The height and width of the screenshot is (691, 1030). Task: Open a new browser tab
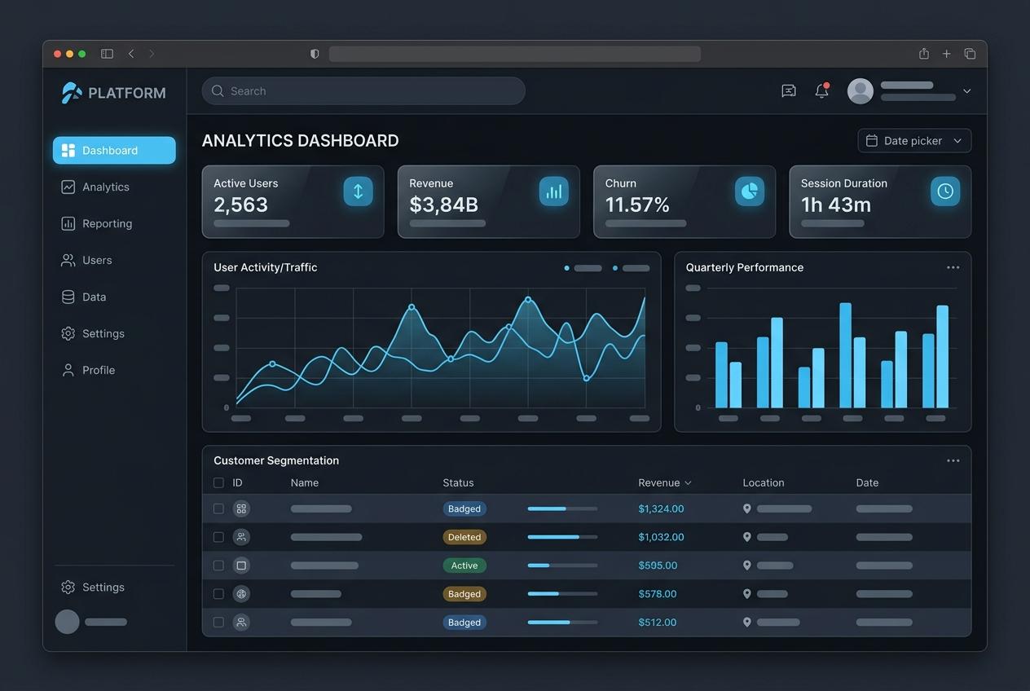point(947,54)
